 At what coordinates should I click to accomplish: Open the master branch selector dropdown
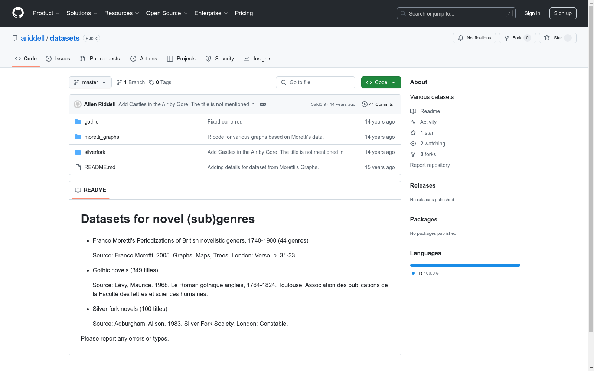[x=90, y=82]
